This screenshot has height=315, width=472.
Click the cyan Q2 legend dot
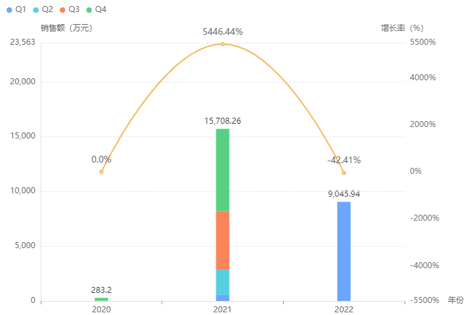coord(36,10)
